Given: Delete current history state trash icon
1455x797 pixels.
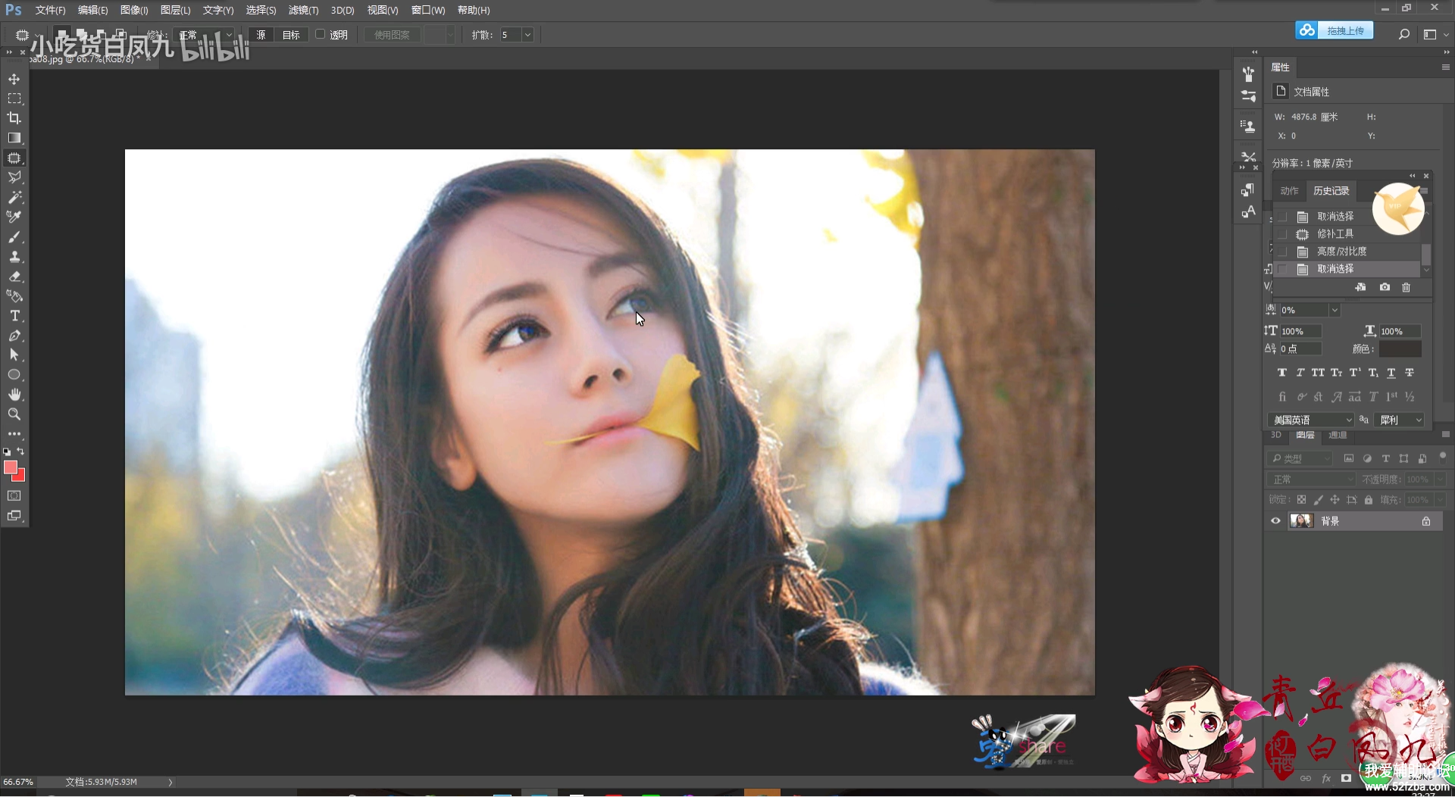Looking at the screenshot, I should coord(1406,287).
